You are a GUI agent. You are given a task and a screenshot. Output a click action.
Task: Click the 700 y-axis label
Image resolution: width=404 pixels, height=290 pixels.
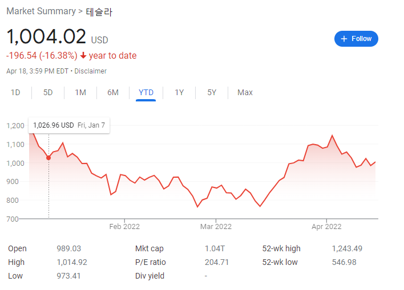13,219
